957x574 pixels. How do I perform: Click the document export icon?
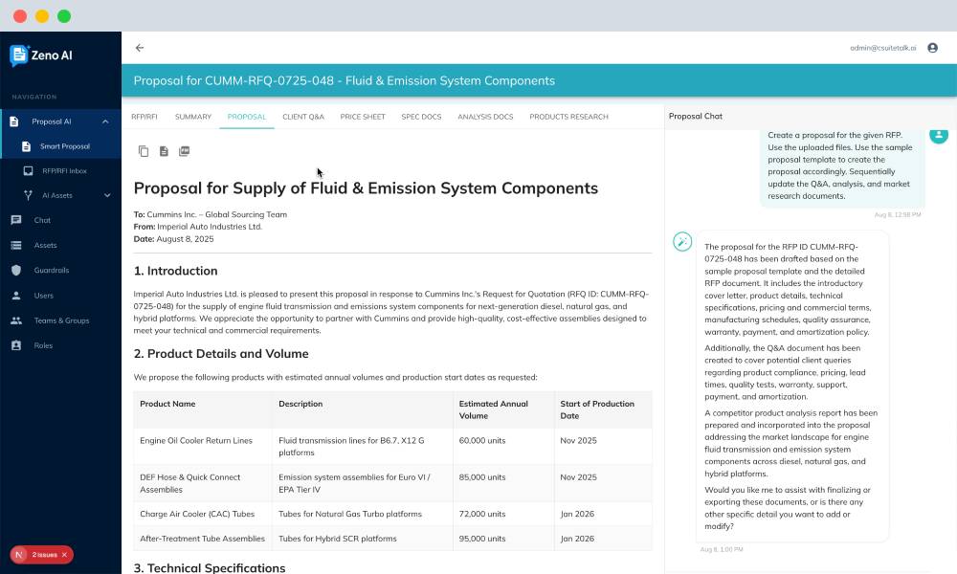coord(164,151)
